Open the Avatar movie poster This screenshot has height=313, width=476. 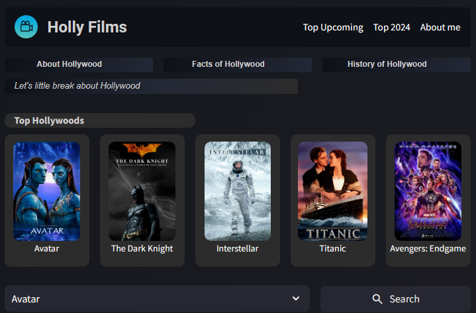coord(47,191)
